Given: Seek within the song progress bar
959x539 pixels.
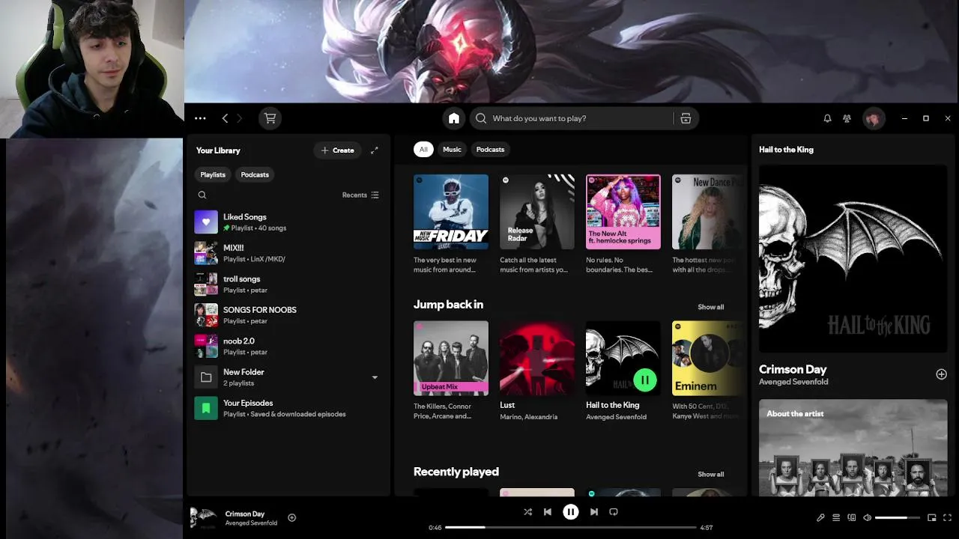Looking at the screenshot, I should click(571, 527).
